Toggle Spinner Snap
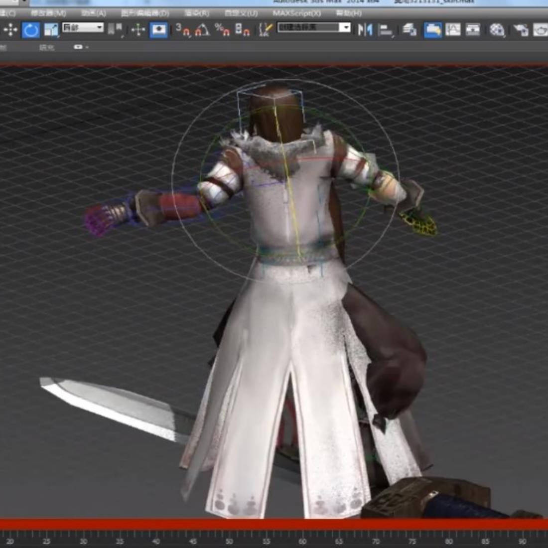The image size is (548, 548). click(243, 30)
